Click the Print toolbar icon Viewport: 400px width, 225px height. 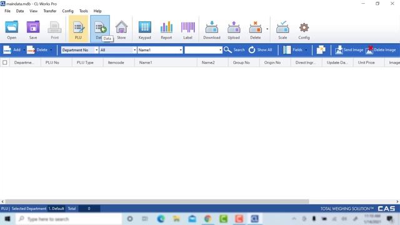(54, 29)
